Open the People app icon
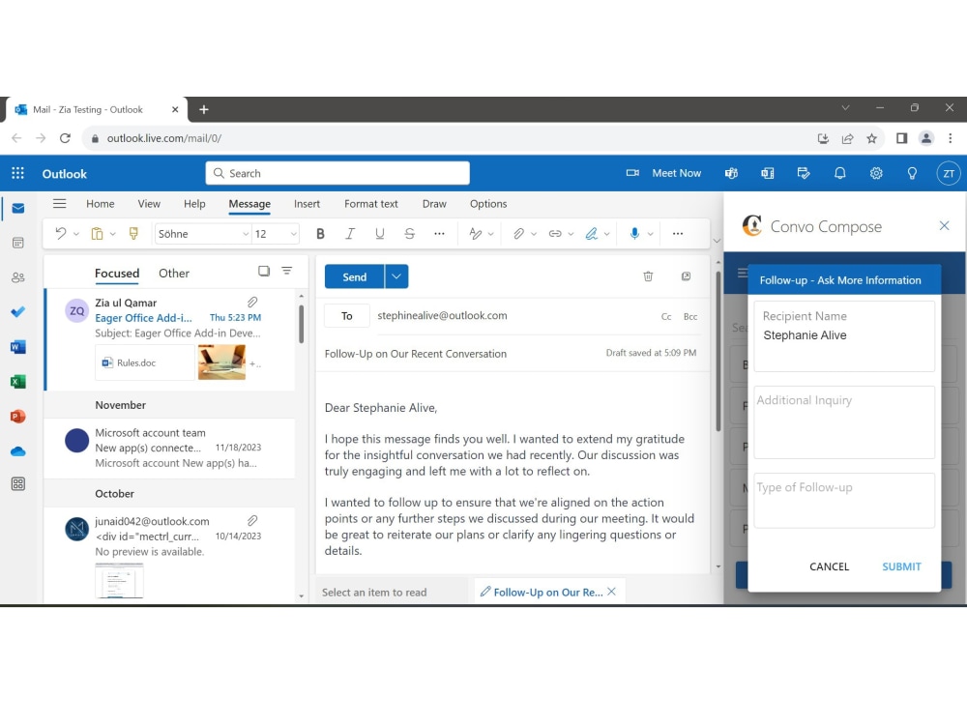967x725 pixels. tap(17, 277)
